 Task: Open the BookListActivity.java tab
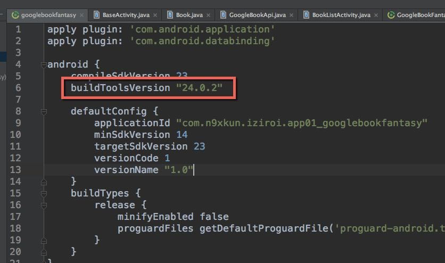click(x=341, y=15)
